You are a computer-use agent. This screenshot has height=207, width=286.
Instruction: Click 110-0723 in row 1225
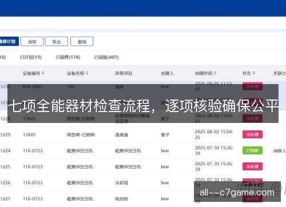tap(33, 167)
